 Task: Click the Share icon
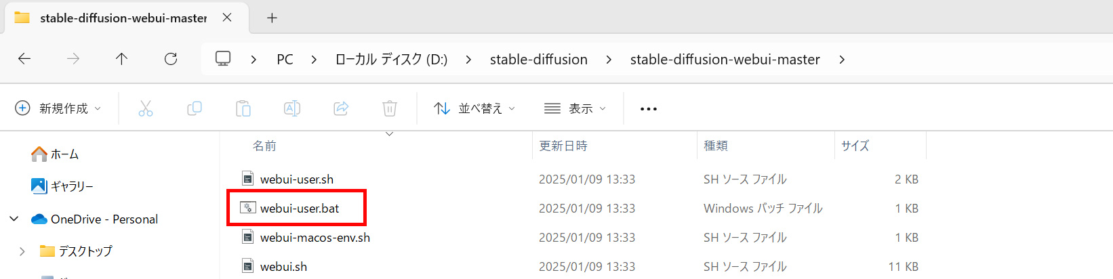click(x=341, y=108)
